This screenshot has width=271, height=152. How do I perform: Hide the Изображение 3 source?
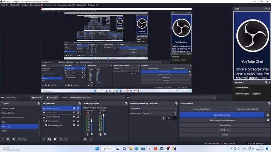74,125
